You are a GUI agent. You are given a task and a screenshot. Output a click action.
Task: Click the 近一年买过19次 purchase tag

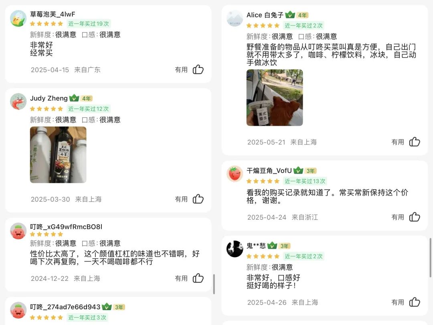pyautogui.click(x=88, y=24)
